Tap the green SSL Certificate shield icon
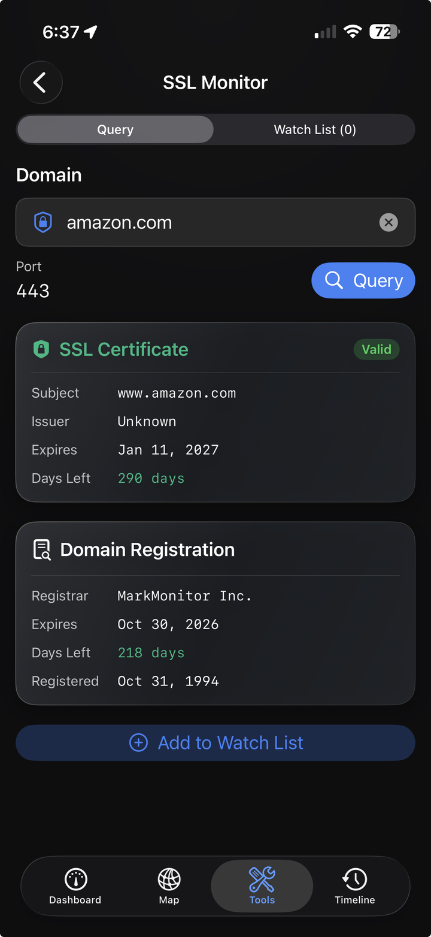The width and height of the screenshot is (431, 937). pyautogui.click(x=41, y=349)
